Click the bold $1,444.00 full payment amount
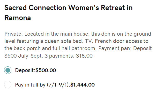This screenshot has height=93, width=156. pos(82,85)
